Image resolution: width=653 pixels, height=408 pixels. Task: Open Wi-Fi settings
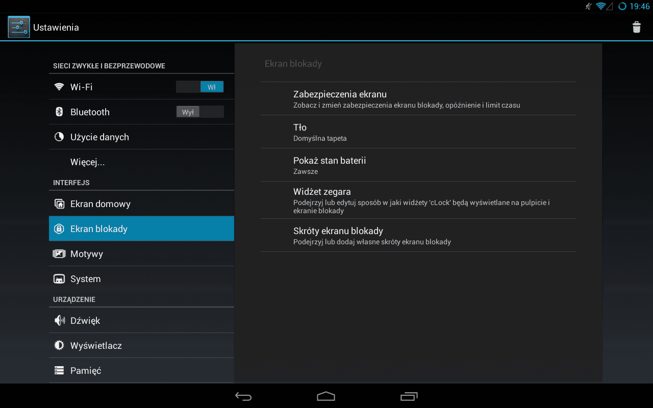tap(141, 87)
